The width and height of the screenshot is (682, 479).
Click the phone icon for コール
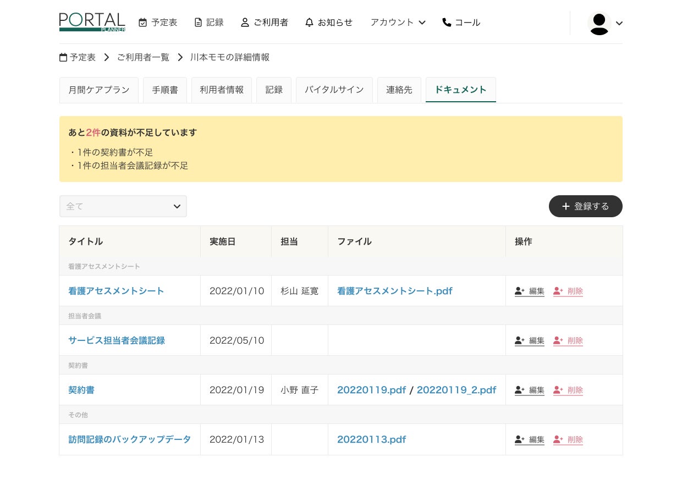click(x=447, y=23)
